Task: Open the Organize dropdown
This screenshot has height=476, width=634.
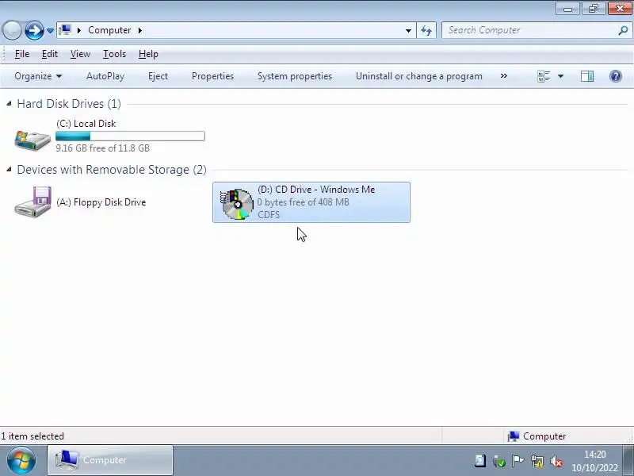Action: coord(38,76)
